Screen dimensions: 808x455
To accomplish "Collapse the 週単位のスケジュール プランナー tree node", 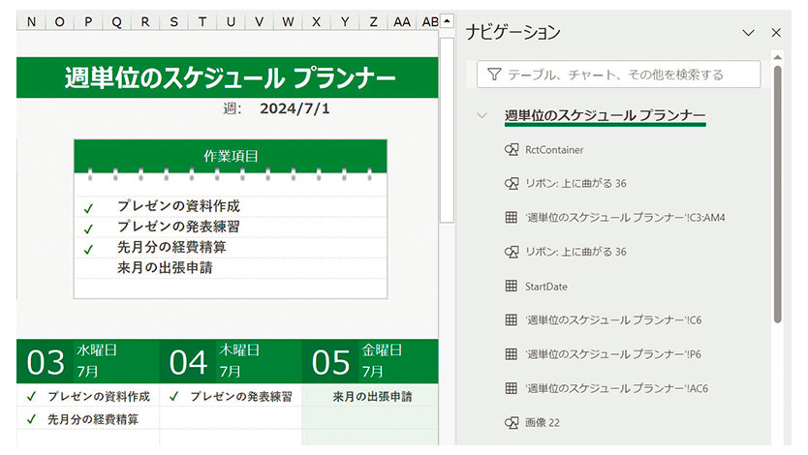I will (x=482, y=116).
